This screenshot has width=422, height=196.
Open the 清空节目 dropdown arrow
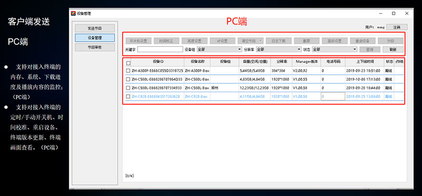click(261, 41)
